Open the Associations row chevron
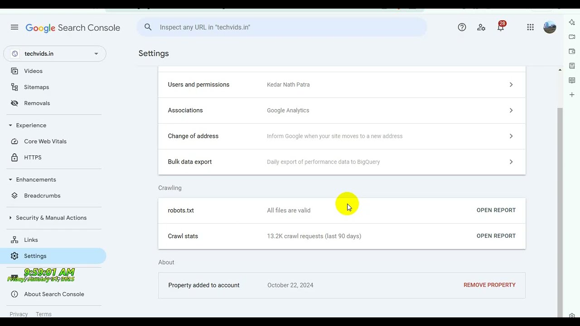This screenshot has width=580, height=326. tap(511, 110)
